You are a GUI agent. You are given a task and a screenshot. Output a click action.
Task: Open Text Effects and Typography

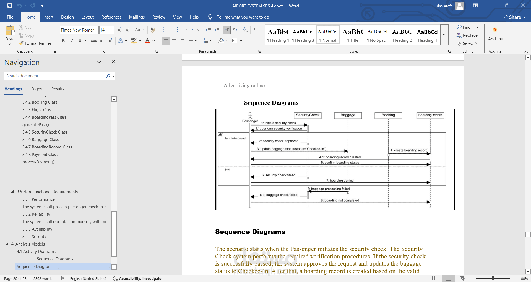(121, 41)
